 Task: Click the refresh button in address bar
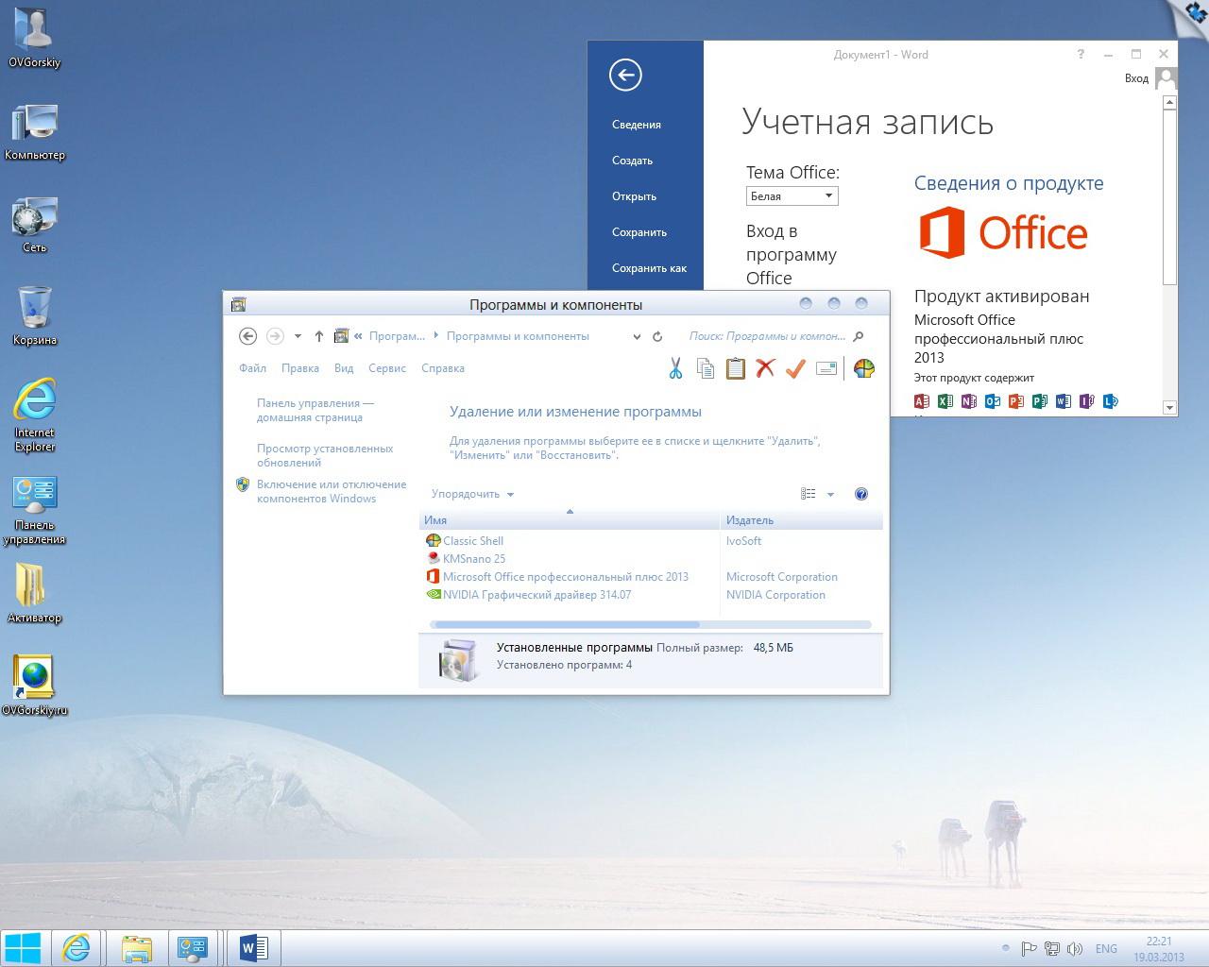(657, 336)
